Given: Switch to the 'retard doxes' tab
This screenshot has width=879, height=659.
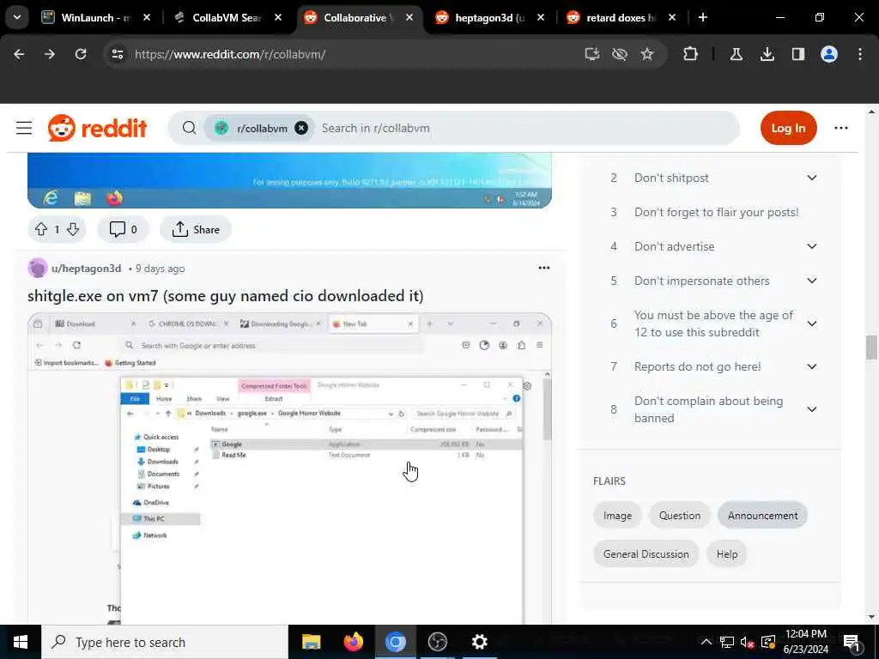Looking at the screenshot, I should (621, 17).
